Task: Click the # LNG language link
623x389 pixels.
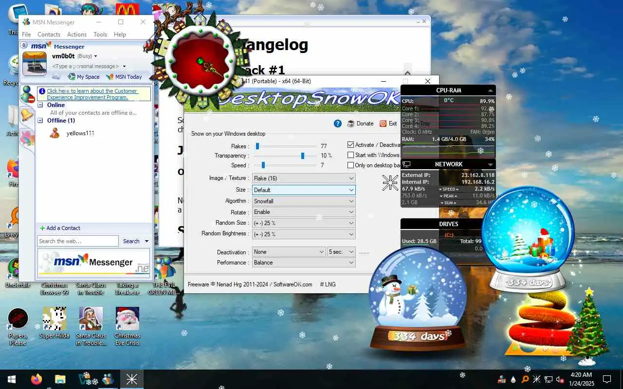Action: (328, 284)
